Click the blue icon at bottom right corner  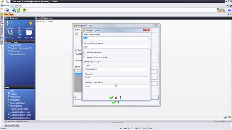[x=225, y=117]
